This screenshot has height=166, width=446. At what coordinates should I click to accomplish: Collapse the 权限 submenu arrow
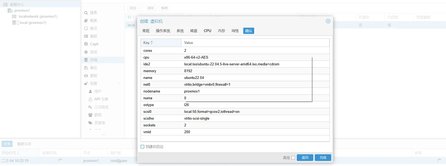[119, 84]
